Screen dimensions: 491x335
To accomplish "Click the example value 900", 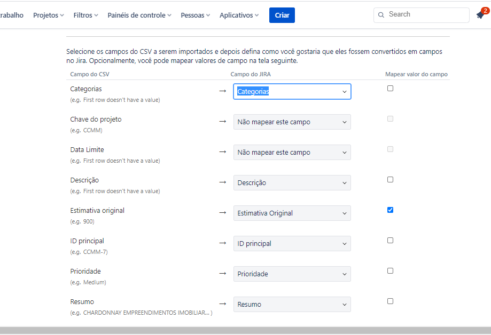I will [88, 221].
